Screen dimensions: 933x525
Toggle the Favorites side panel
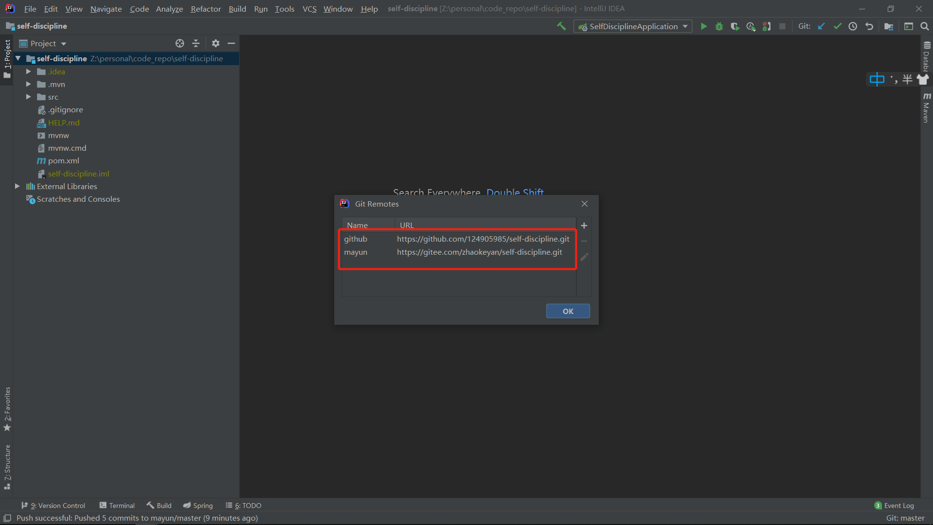coord(7,408)
